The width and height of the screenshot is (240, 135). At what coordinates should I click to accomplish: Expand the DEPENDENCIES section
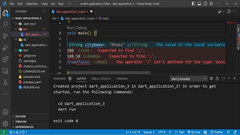pos(30,127)
